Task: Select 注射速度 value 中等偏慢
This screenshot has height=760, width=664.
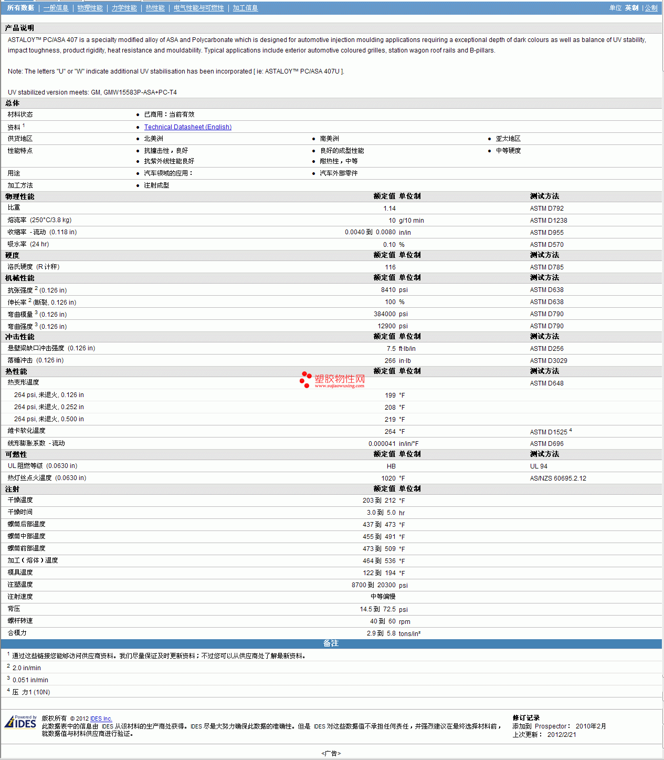Action: coord(383,597)
